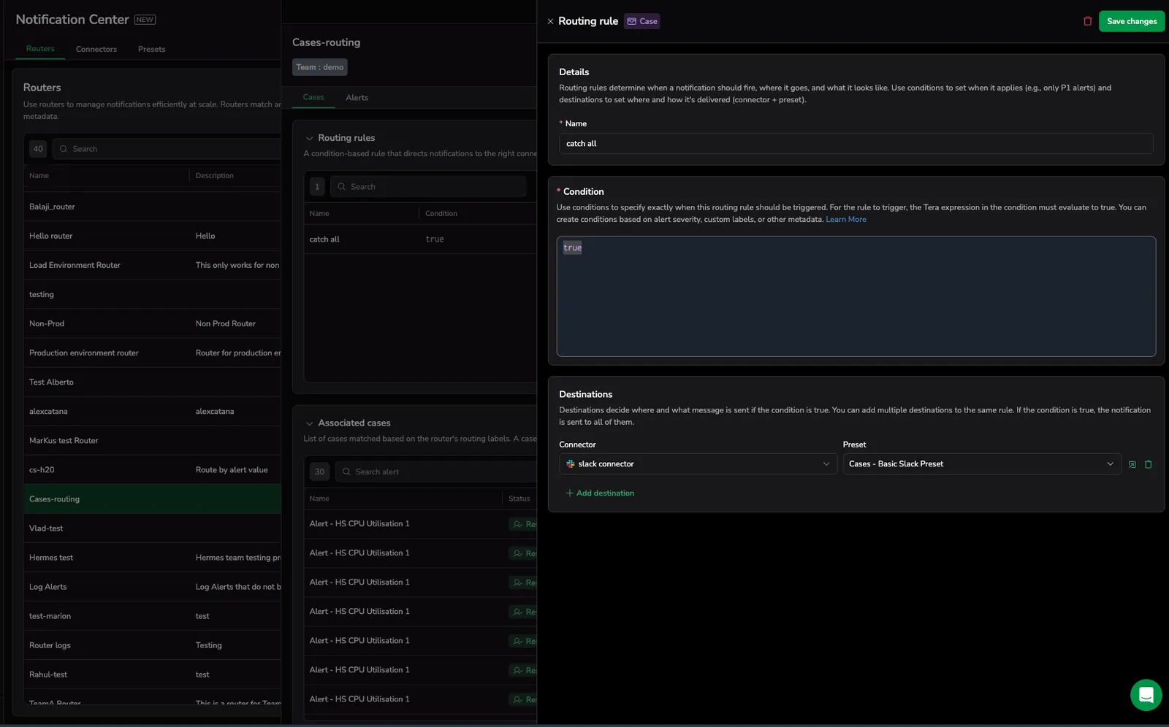Click the Status column header in Associated cases
1169x727 pixels.
[x=519, y=499]
